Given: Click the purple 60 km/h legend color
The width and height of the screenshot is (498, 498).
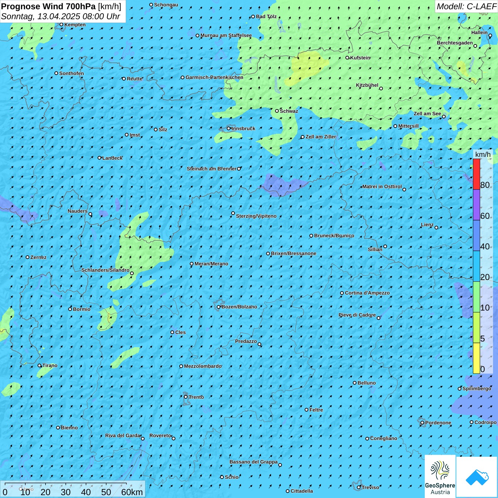Looking at the screenshot, I should pos(476,205).
